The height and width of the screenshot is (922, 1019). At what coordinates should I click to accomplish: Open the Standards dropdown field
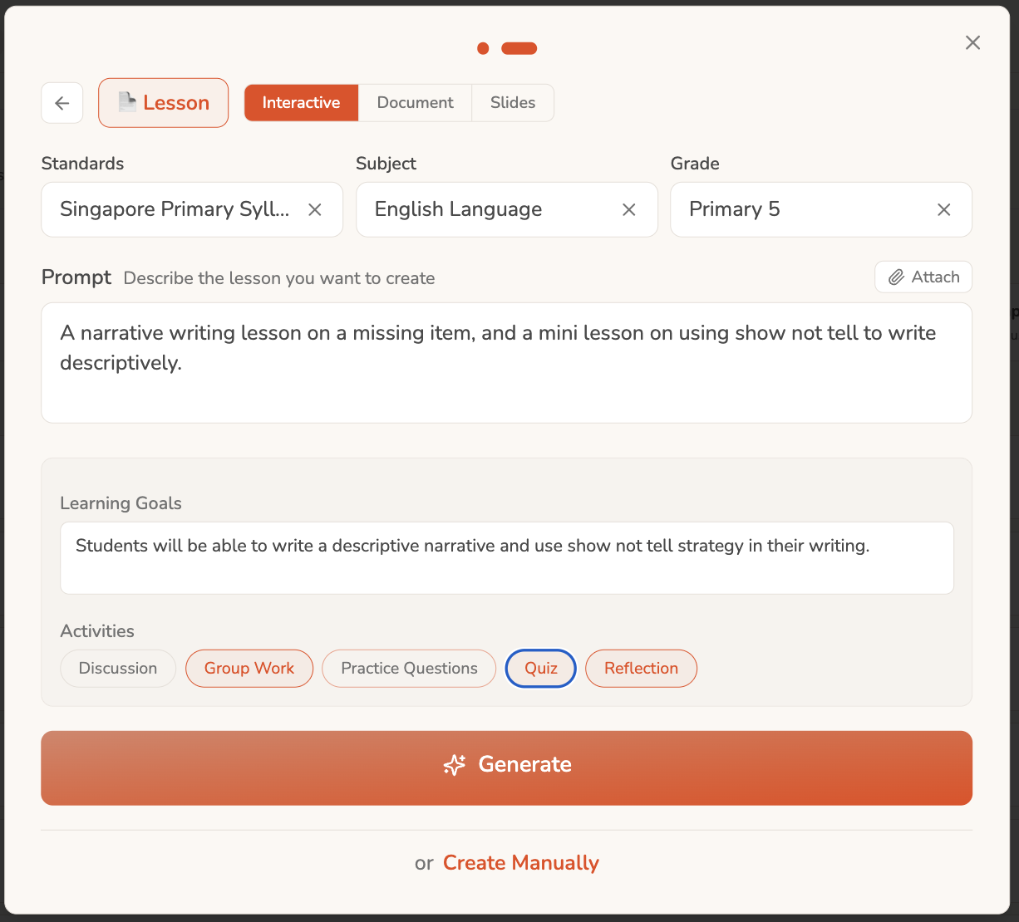(192, 210)
